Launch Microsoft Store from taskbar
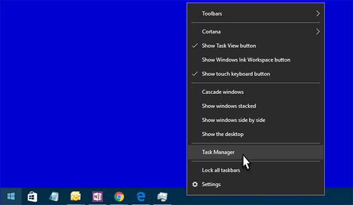This screenshot has height=205, width=353. point(32,197)
